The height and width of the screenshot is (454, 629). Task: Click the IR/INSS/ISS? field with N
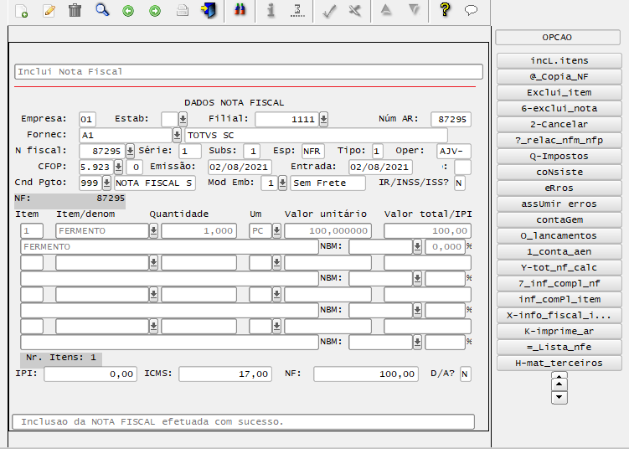tap(460, 183)
